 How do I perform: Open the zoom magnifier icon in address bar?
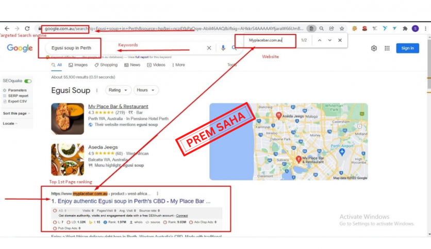coord(321,28)
